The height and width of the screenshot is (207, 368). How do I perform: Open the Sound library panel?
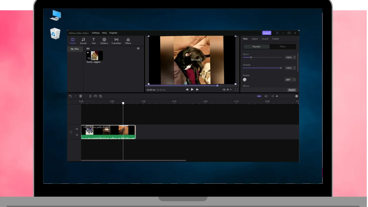83,41
